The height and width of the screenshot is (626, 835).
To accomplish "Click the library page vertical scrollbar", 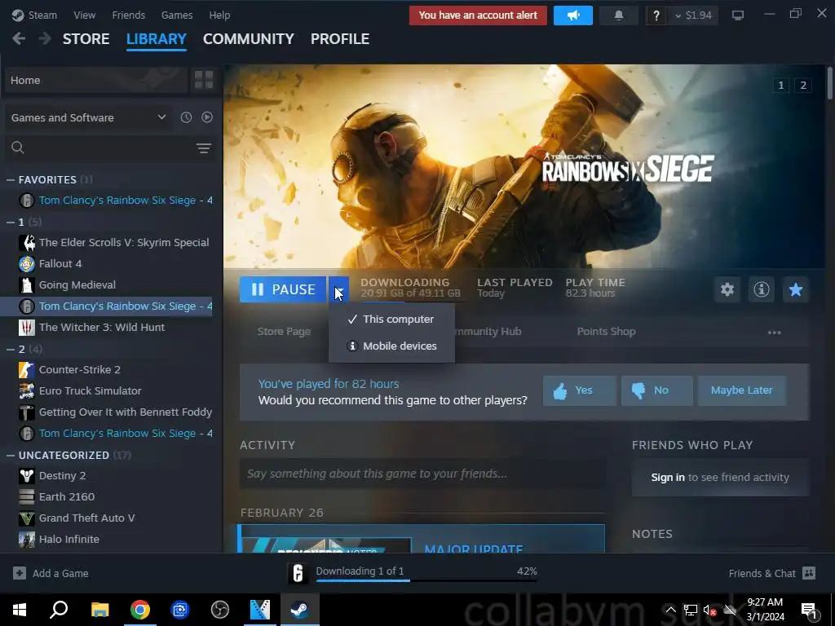I will tap(829, 83).
